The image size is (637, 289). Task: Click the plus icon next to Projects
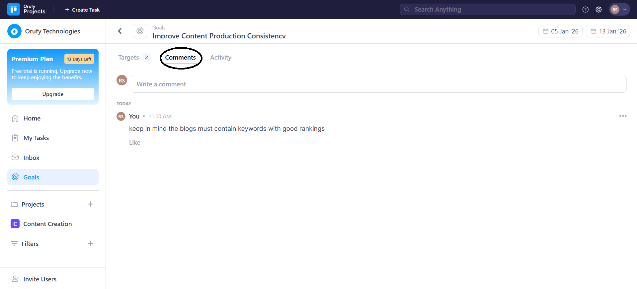90,204
